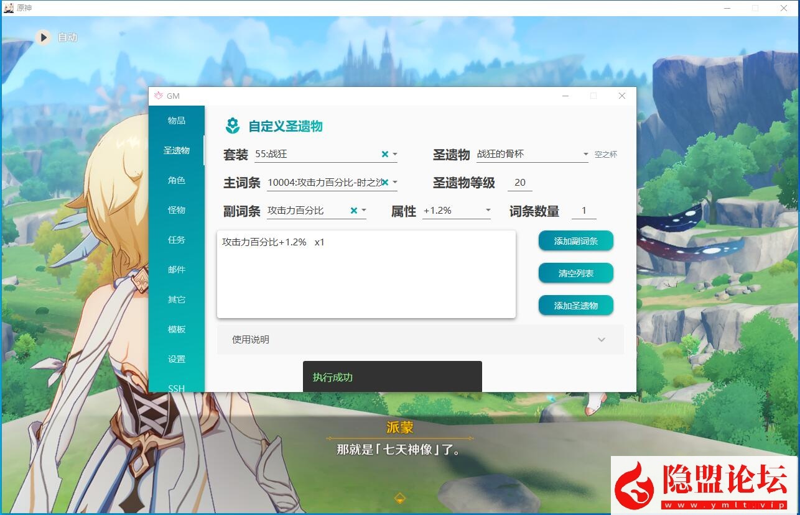Expand the 属性 value dropdown

488,211
